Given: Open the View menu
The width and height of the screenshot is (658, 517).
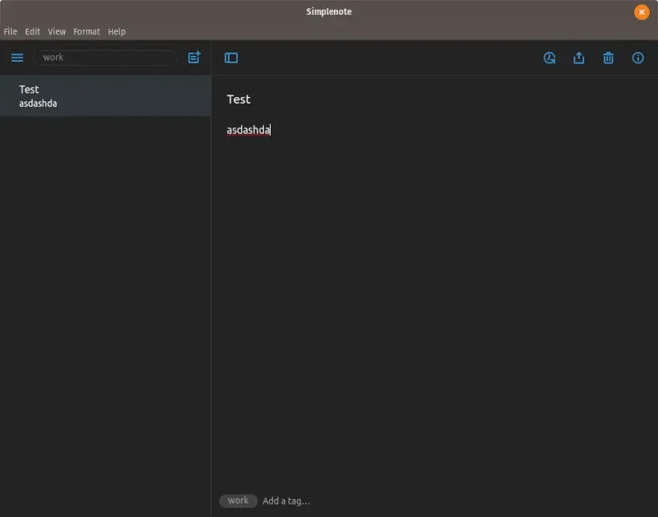Looking at the screenshot, I should point(57,31).
